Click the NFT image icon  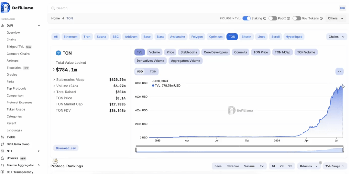pos(2,151)
